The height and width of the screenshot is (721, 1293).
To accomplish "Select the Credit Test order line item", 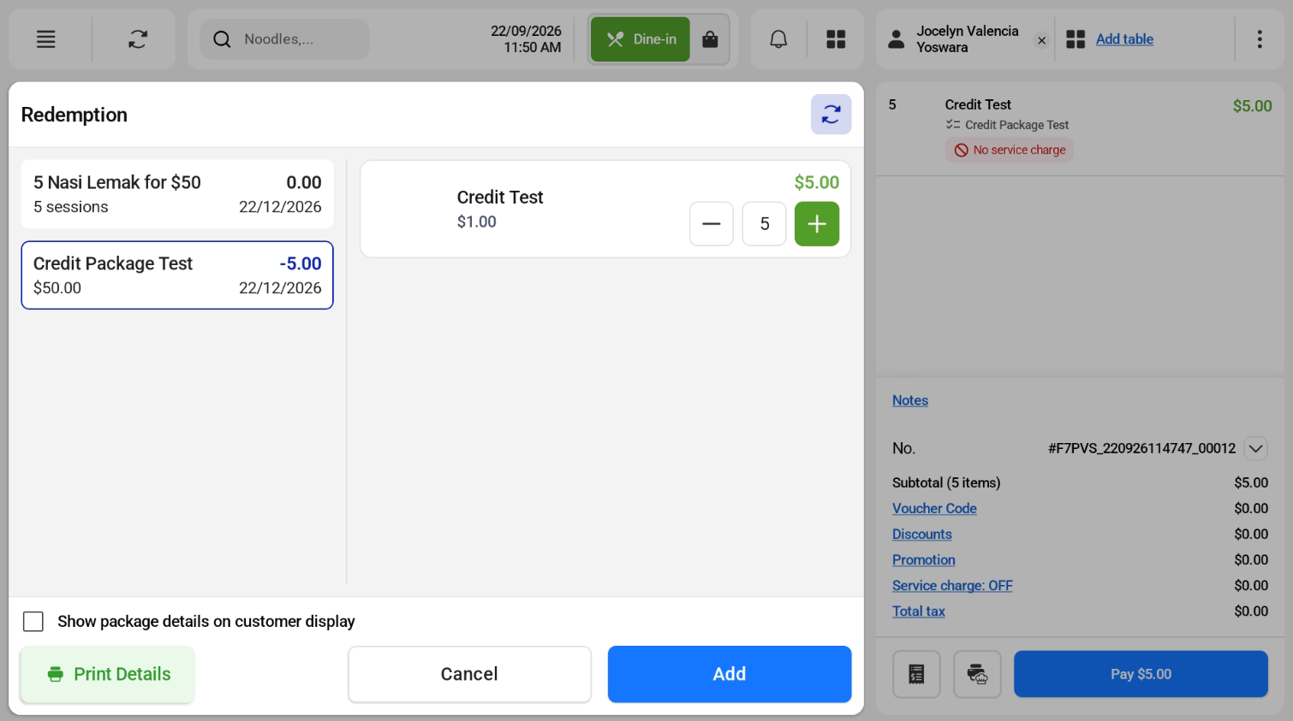I will click(1080, 128).
